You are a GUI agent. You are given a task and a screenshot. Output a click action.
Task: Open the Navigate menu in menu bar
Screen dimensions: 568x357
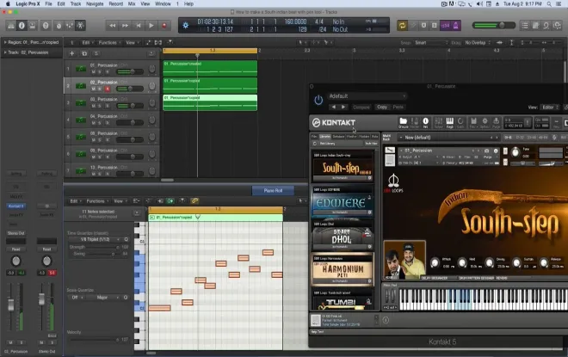(95, 3)
